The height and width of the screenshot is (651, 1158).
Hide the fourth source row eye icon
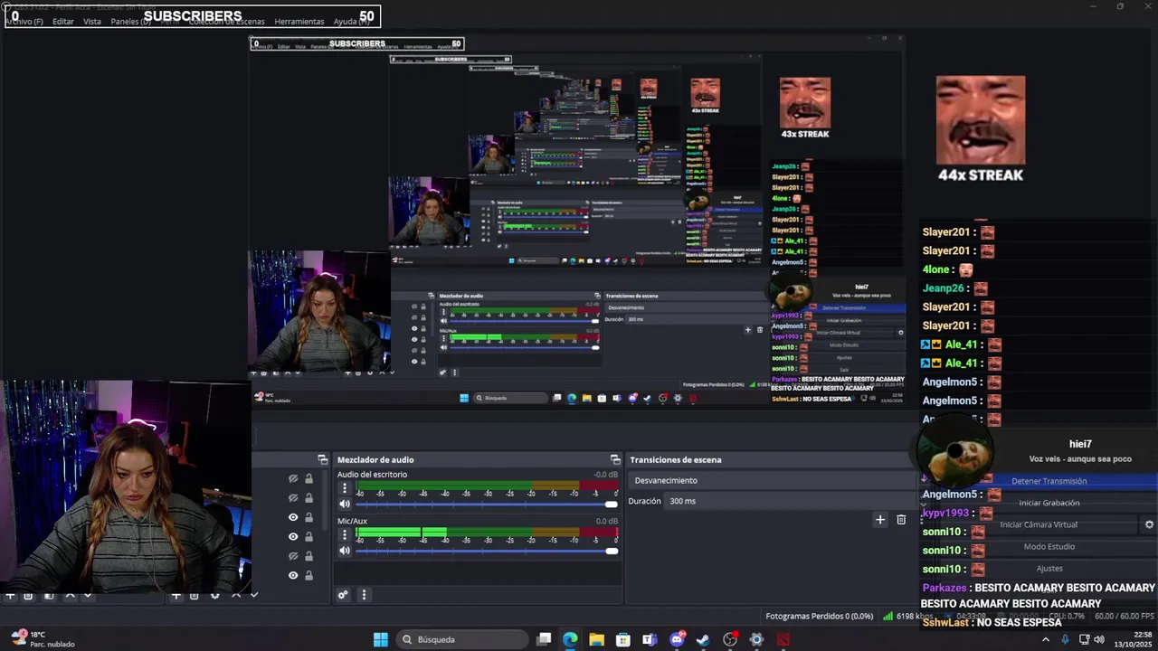tap(293, 536)
